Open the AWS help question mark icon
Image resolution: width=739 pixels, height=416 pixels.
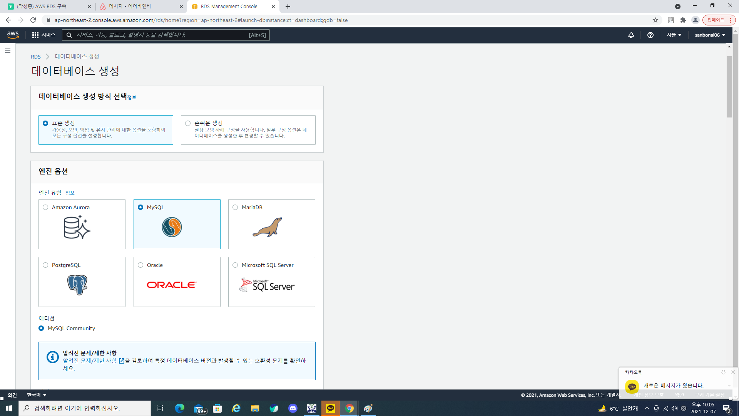[650, 35]
